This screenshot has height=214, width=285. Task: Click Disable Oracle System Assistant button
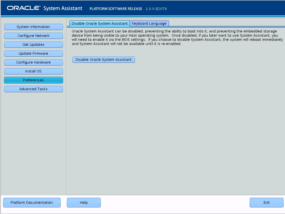pyautogui.click(x=104, y=60)
